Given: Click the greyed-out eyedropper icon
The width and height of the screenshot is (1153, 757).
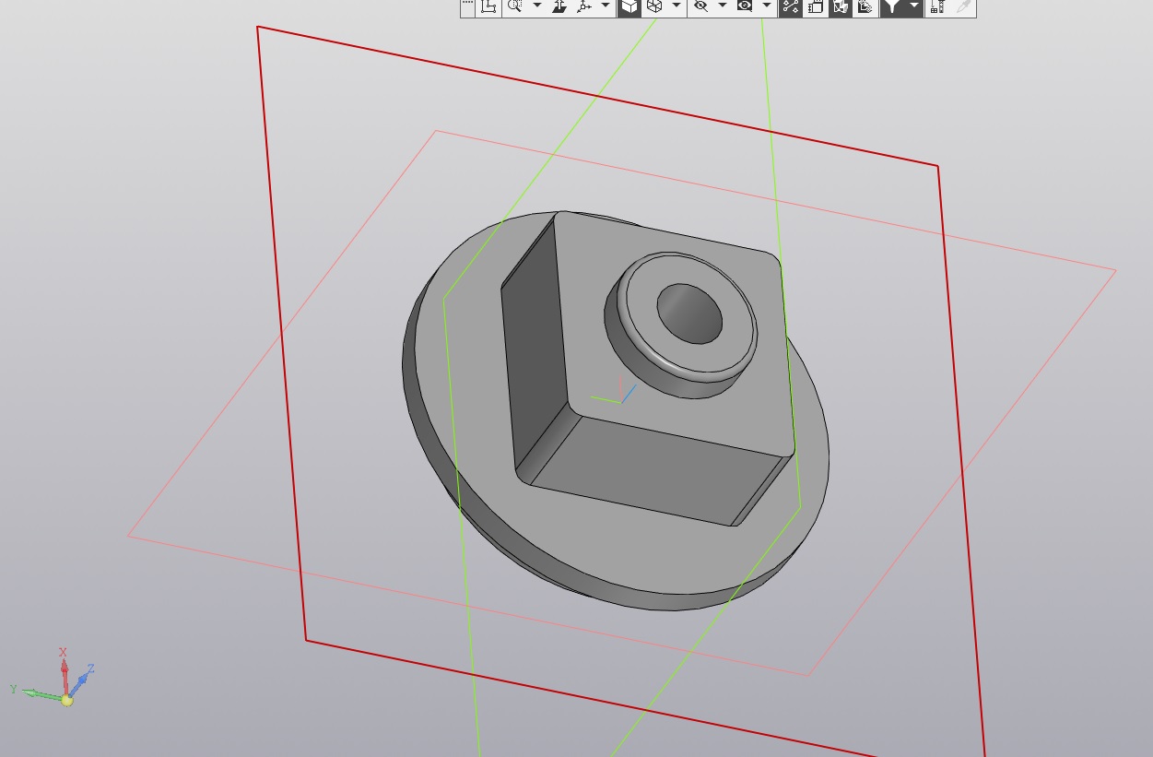Looking at the screenshot, I should tap(963, 6).
